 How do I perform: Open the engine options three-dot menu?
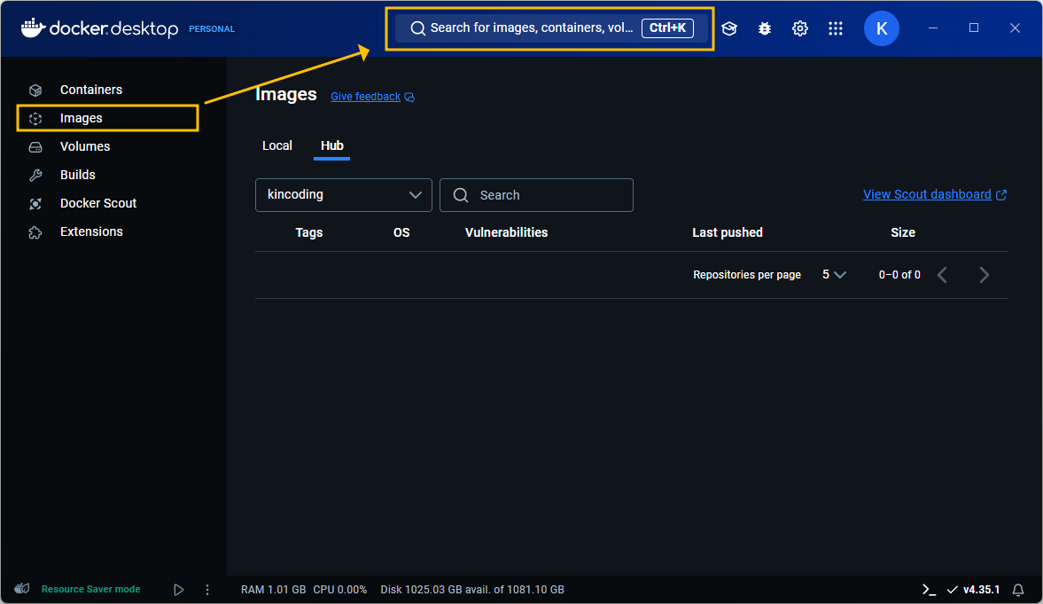pyautogui.click(x=206, y=589)
